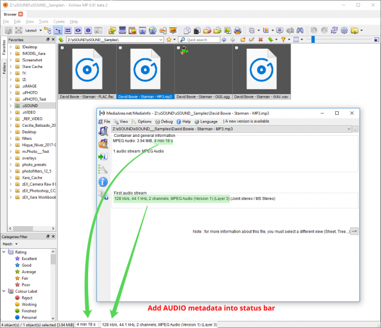This screenshot has height=328, width=381.
Task: Click the fullscreen icon next to Layout
Action: pos(18,30)
